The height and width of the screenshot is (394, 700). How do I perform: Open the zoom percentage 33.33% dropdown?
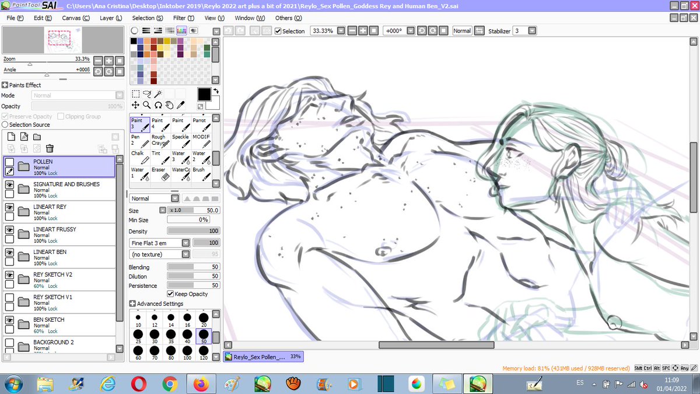341,31
